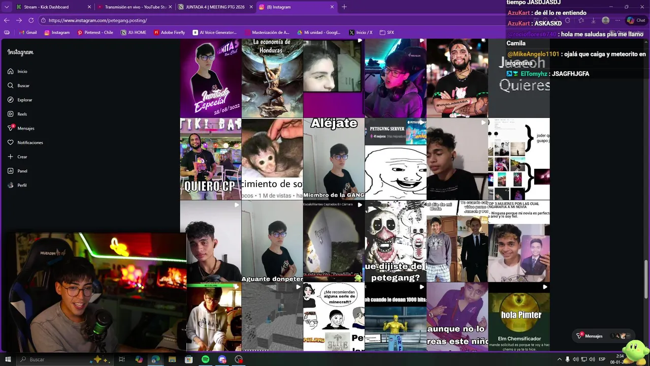Image resolution: width=650 pixels, height=366 pixels.
Task: Open the petegang scary clown post
Action: point(396,241)
